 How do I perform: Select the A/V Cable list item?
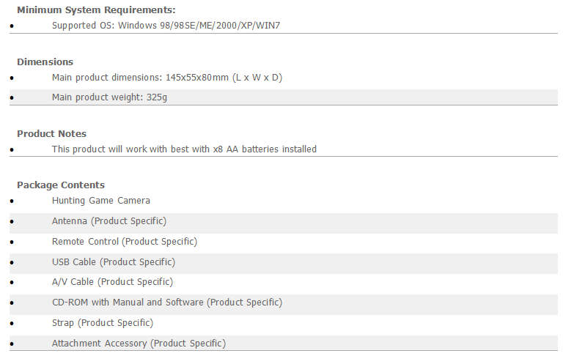tap(112, 282)
